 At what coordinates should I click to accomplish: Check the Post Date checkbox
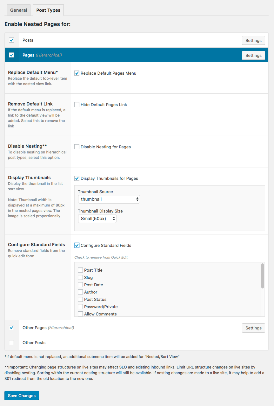point(80,285)
